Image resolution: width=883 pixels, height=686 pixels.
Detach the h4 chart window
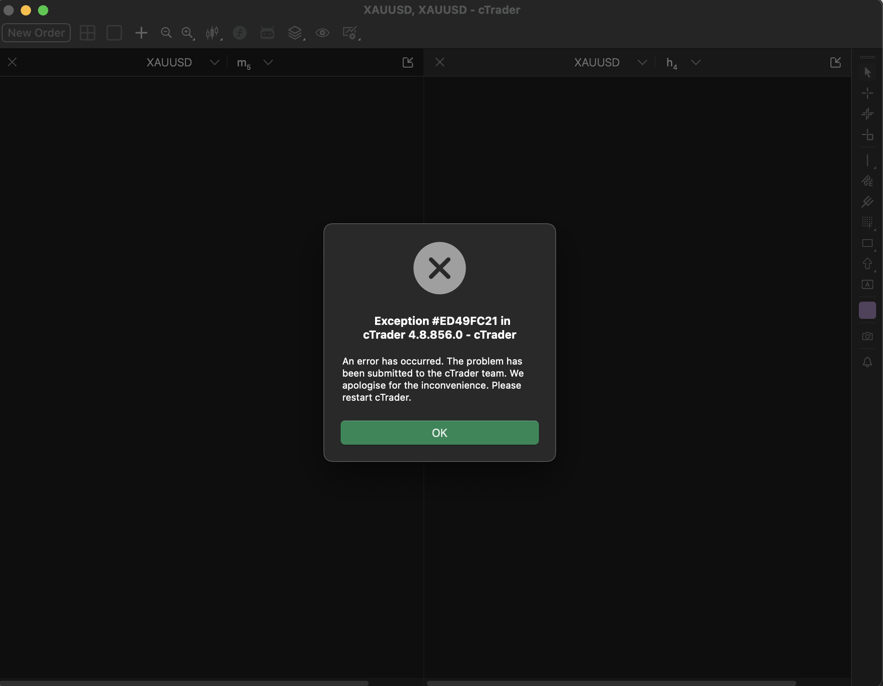coord(836,62)
